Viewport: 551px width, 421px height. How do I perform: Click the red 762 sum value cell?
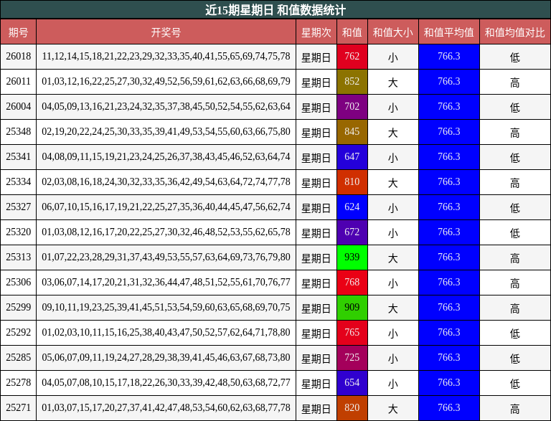click(x=352, y=56)
